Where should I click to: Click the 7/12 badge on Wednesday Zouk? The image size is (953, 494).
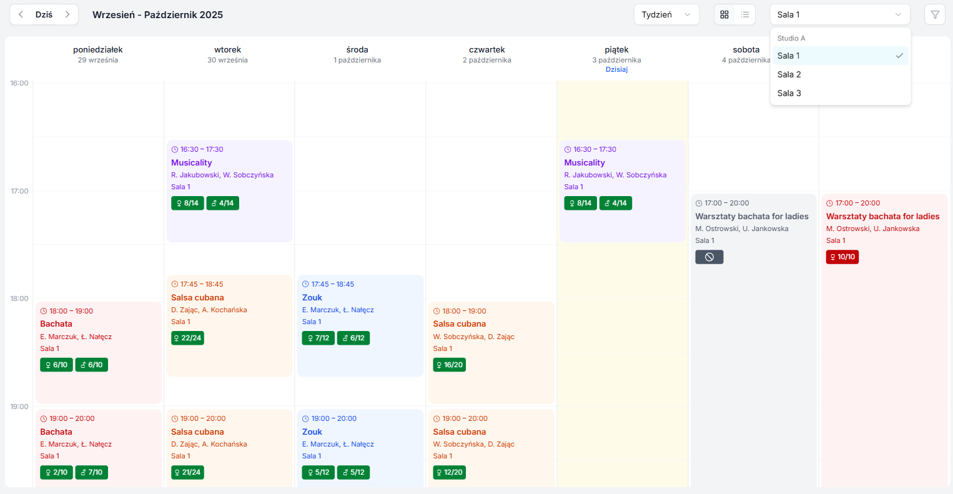click(318, 338)
